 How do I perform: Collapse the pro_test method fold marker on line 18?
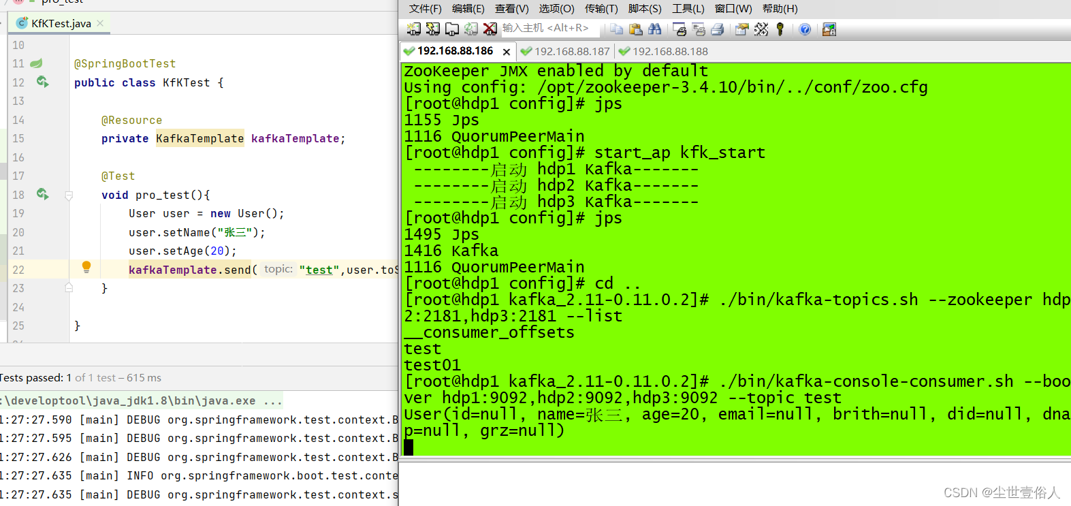click(x=69, y=195)
